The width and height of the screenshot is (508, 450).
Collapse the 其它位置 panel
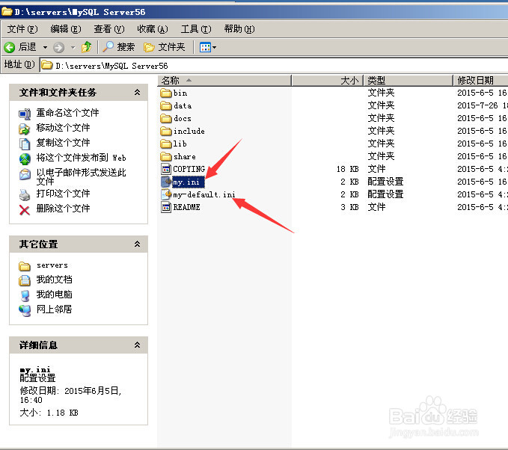point(138,244)
